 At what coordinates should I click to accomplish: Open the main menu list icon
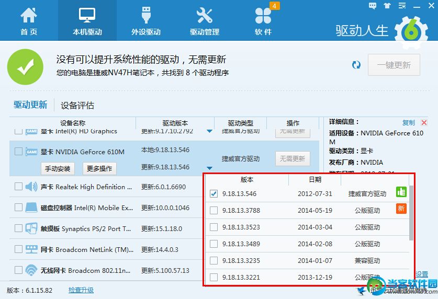coord(402,6)
